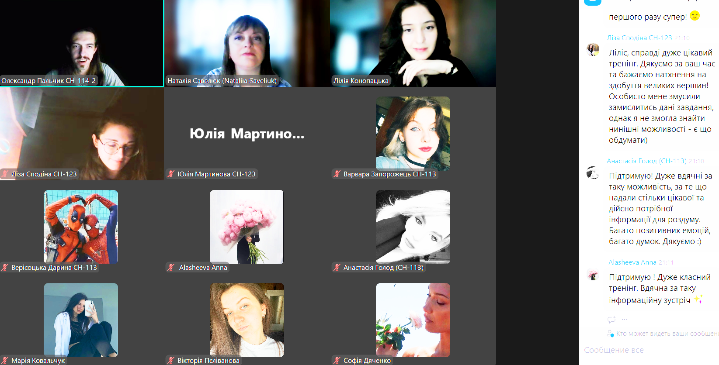This screenshot has height=365, width=719.
Task: Click muted mic icon beside Верісоцька Дарина name
Action: 5,267
